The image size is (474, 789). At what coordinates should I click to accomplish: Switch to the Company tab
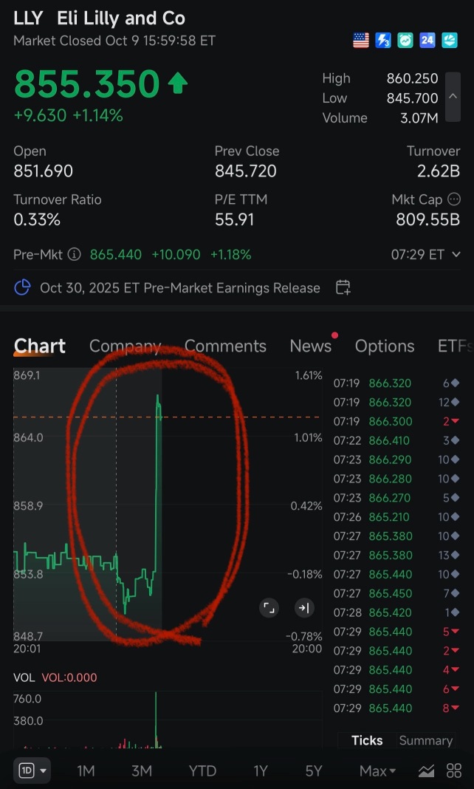pyautogui.click(x=125, y=346)
